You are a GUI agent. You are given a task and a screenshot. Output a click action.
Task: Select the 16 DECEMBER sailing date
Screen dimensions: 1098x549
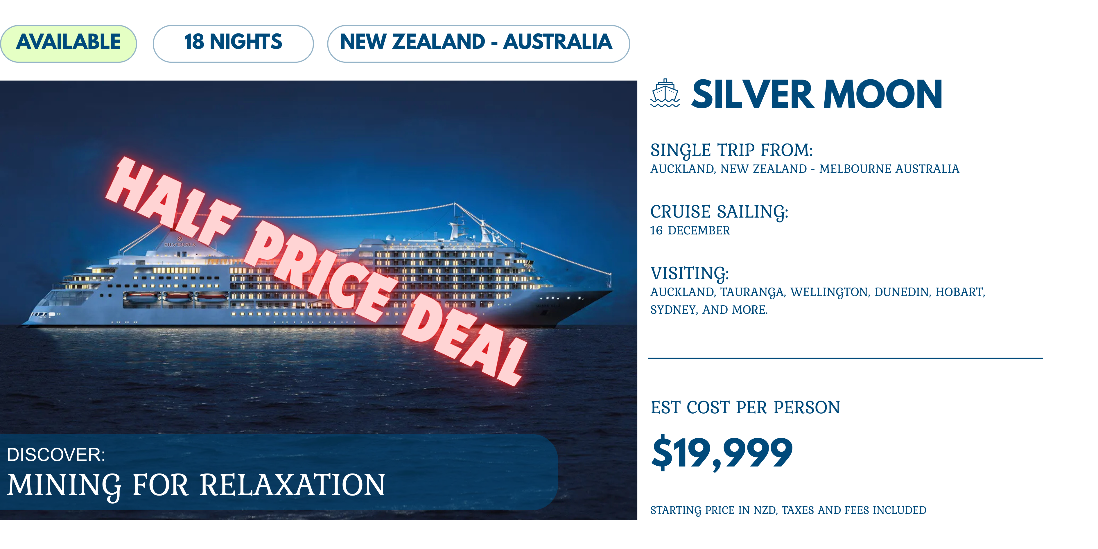click(690, 231)
